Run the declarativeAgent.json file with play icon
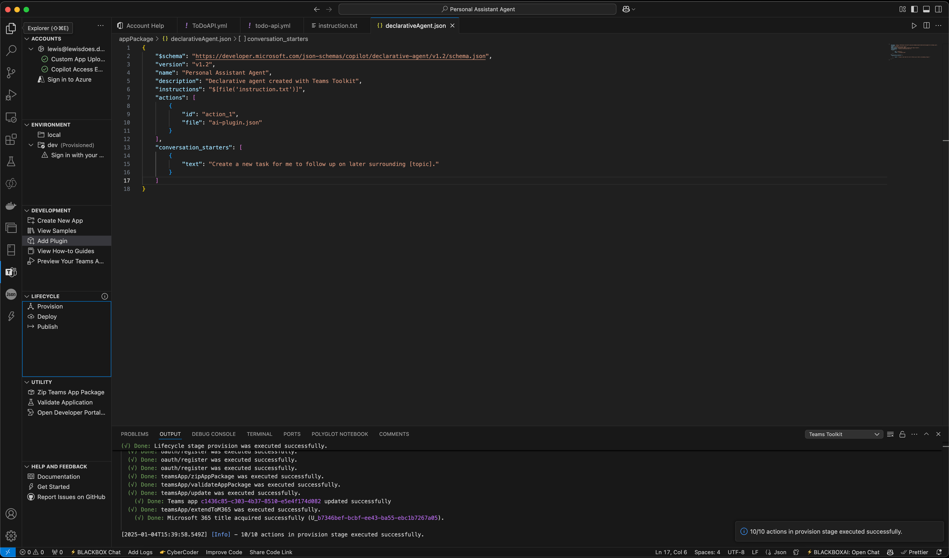 [914, 25]
